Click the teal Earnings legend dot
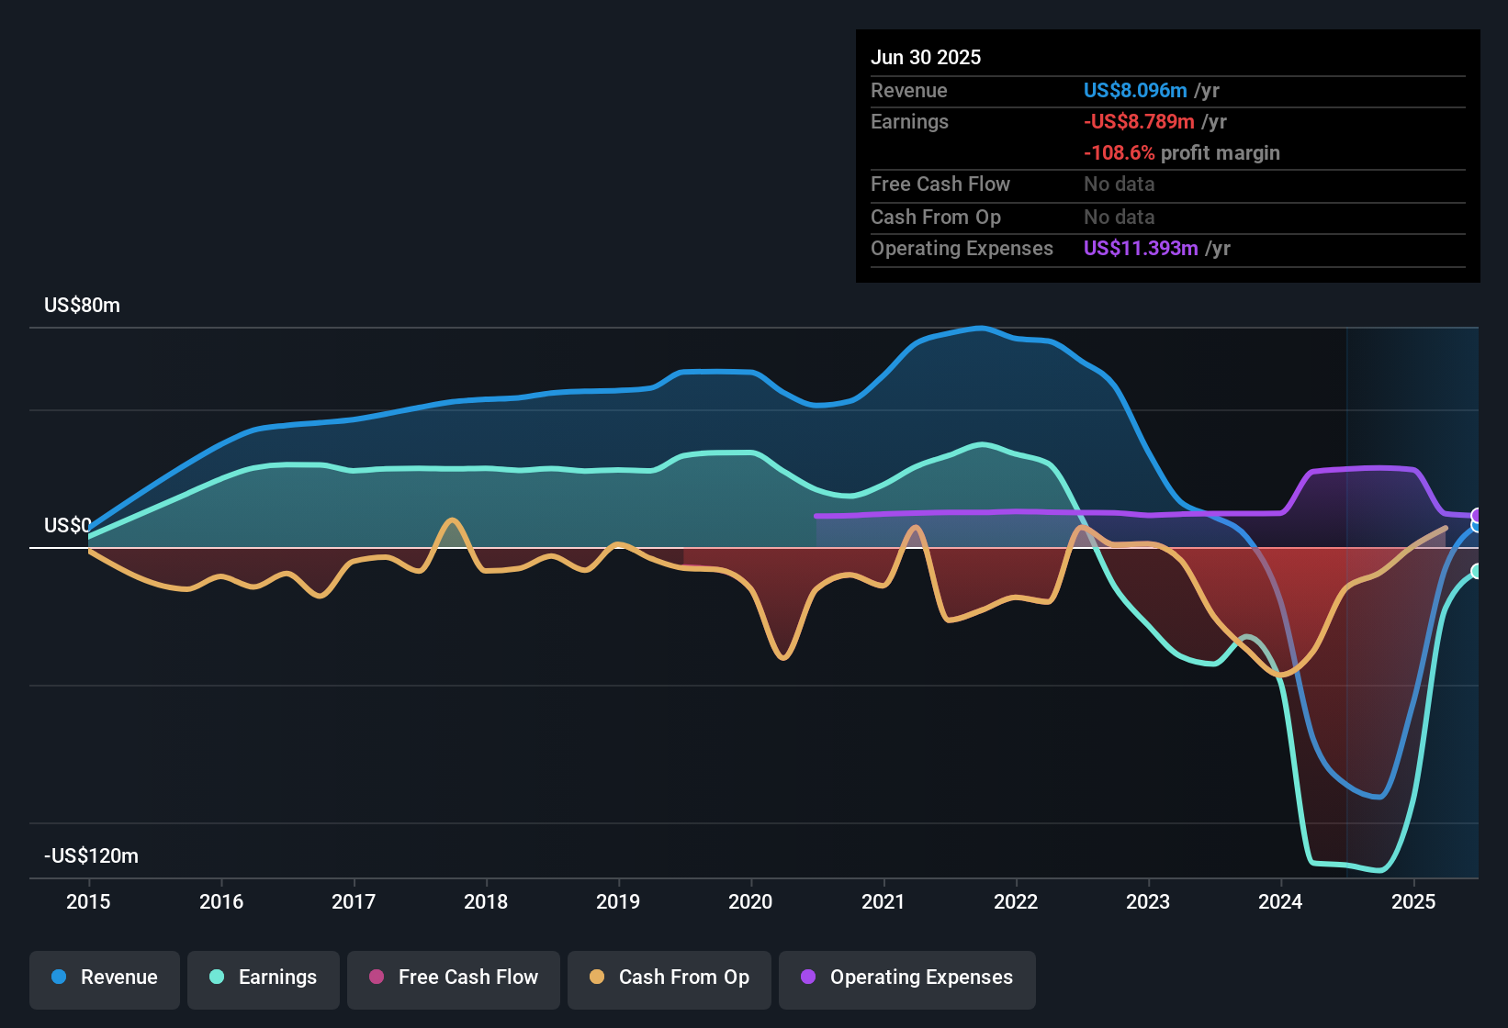 pos(218,978)
